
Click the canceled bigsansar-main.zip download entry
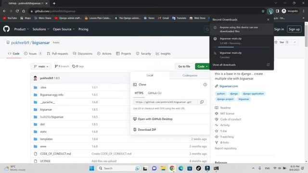point(242,55)
